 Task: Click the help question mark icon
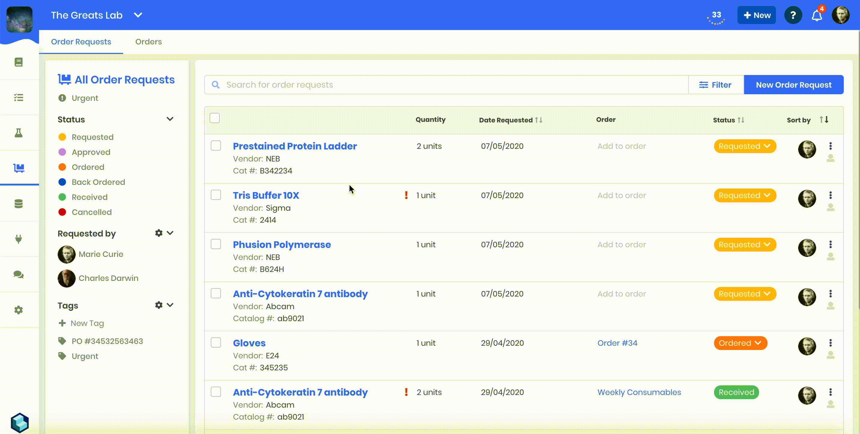793,15
